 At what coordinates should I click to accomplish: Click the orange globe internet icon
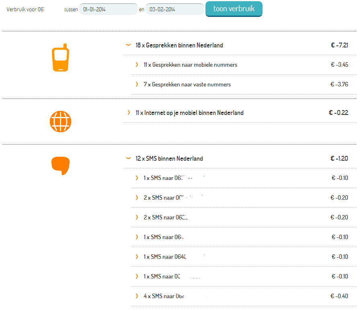point(60,121)
